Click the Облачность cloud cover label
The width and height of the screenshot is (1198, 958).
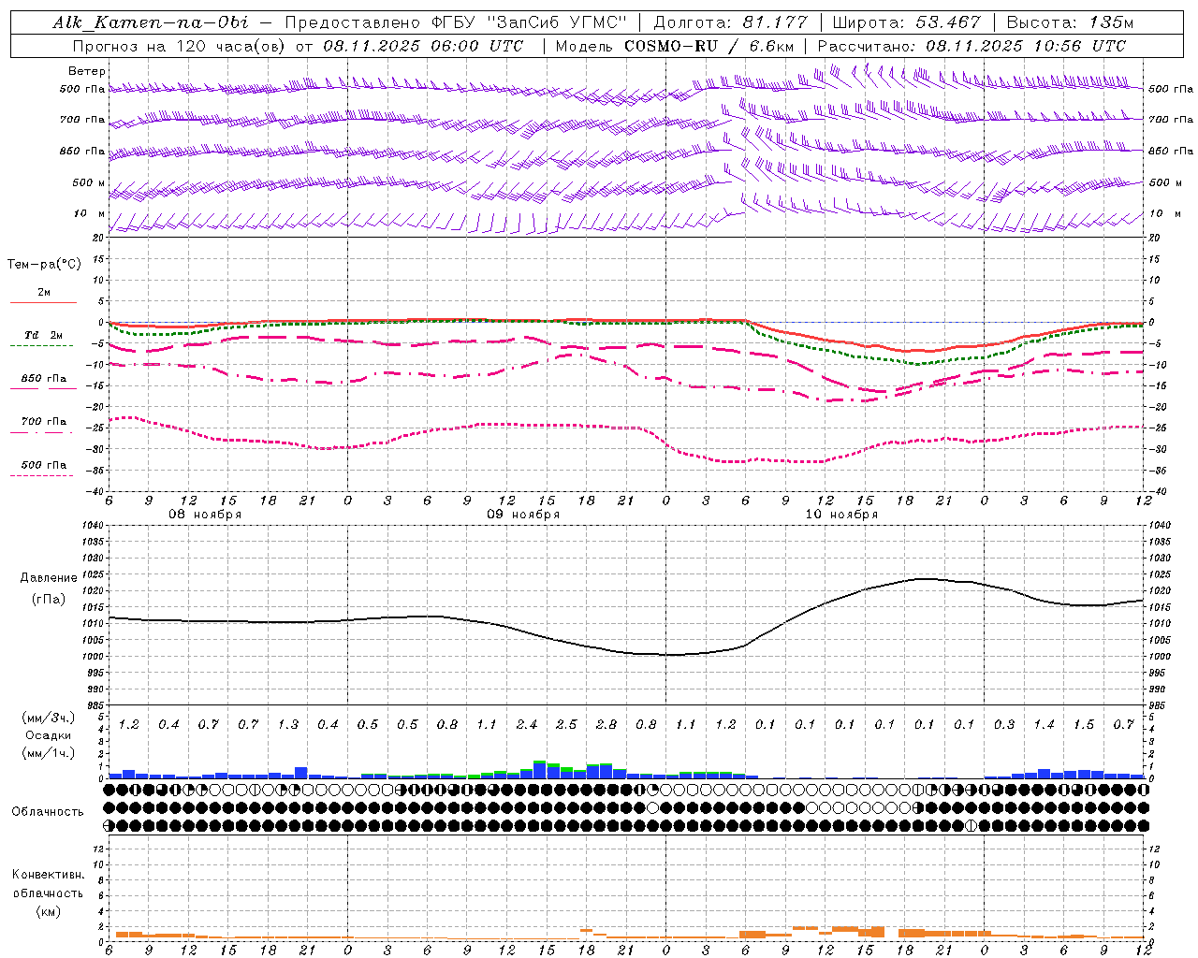coord(48,812)
